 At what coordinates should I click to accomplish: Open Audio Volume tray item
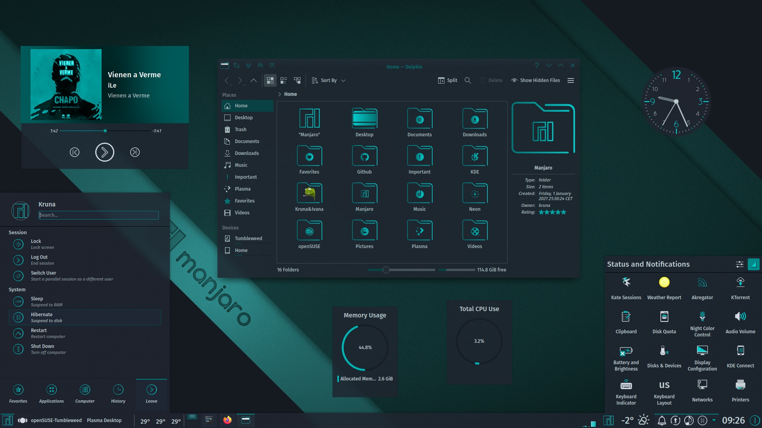(x=741, y=322)
